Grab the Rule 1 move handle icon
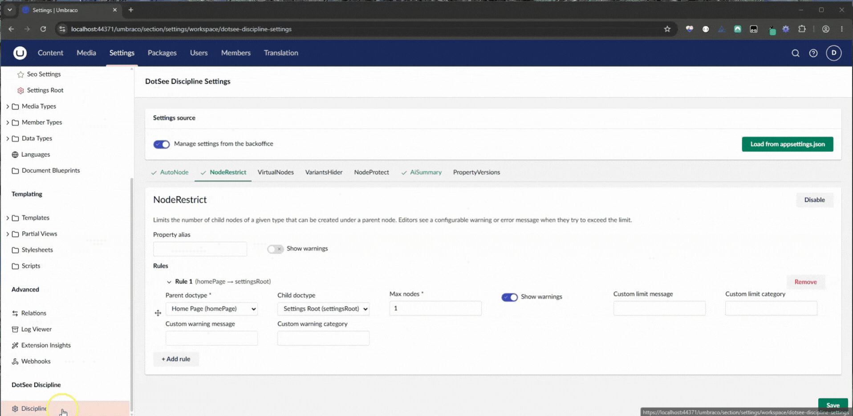Viewport: 853px width, 416px height. (x=158, y=313)
